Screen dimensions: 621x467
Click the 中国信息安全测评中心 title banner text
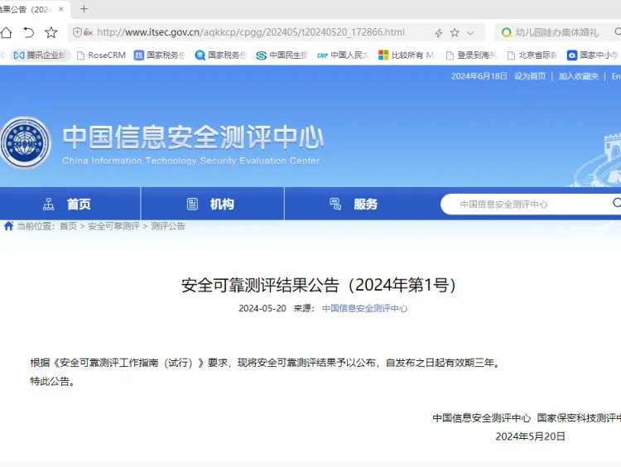coord(193,137)
